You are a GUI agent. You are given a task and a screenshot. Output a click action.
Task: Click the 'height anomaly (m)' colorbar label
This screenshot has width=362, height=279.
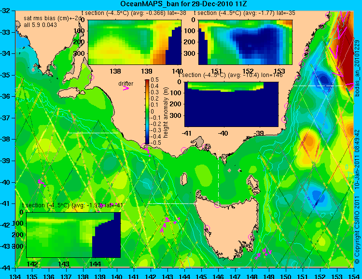click(166, 113)
